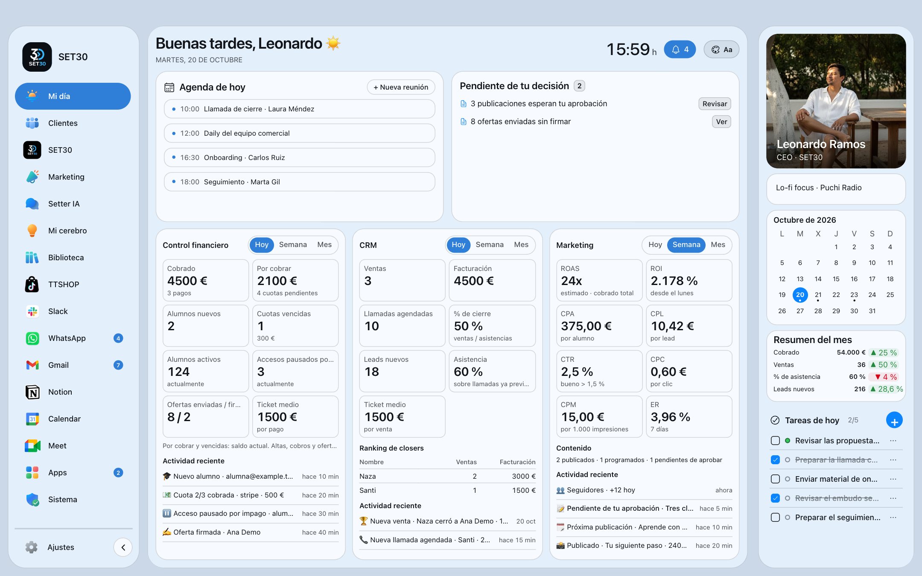922x576 pixels.
Task: Open Ajustes gear icon
Action: pos(32,547)
